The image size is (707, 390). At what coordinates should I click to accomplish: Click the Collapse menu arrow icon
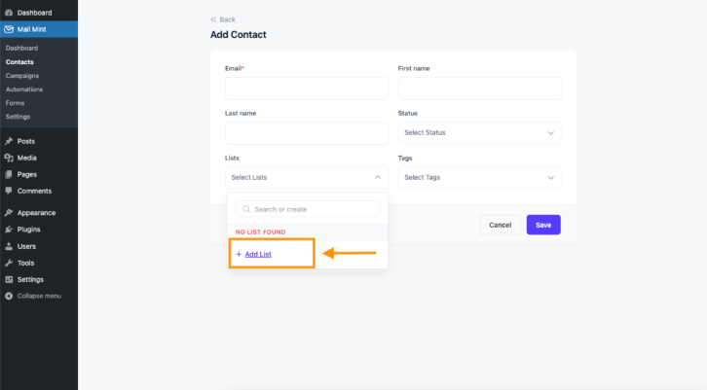9,296
